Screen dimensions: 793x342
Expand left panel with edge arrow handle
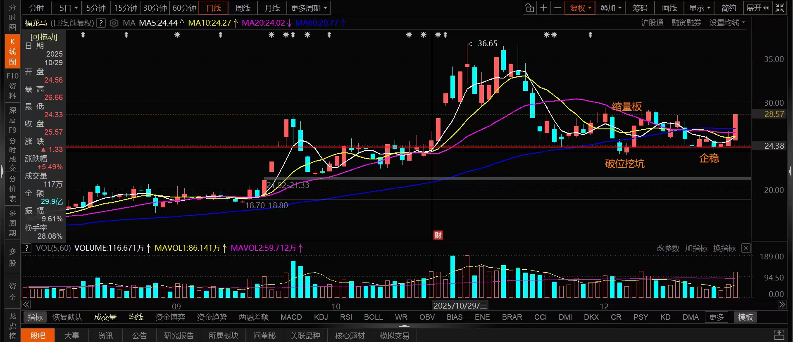[2, 171]
